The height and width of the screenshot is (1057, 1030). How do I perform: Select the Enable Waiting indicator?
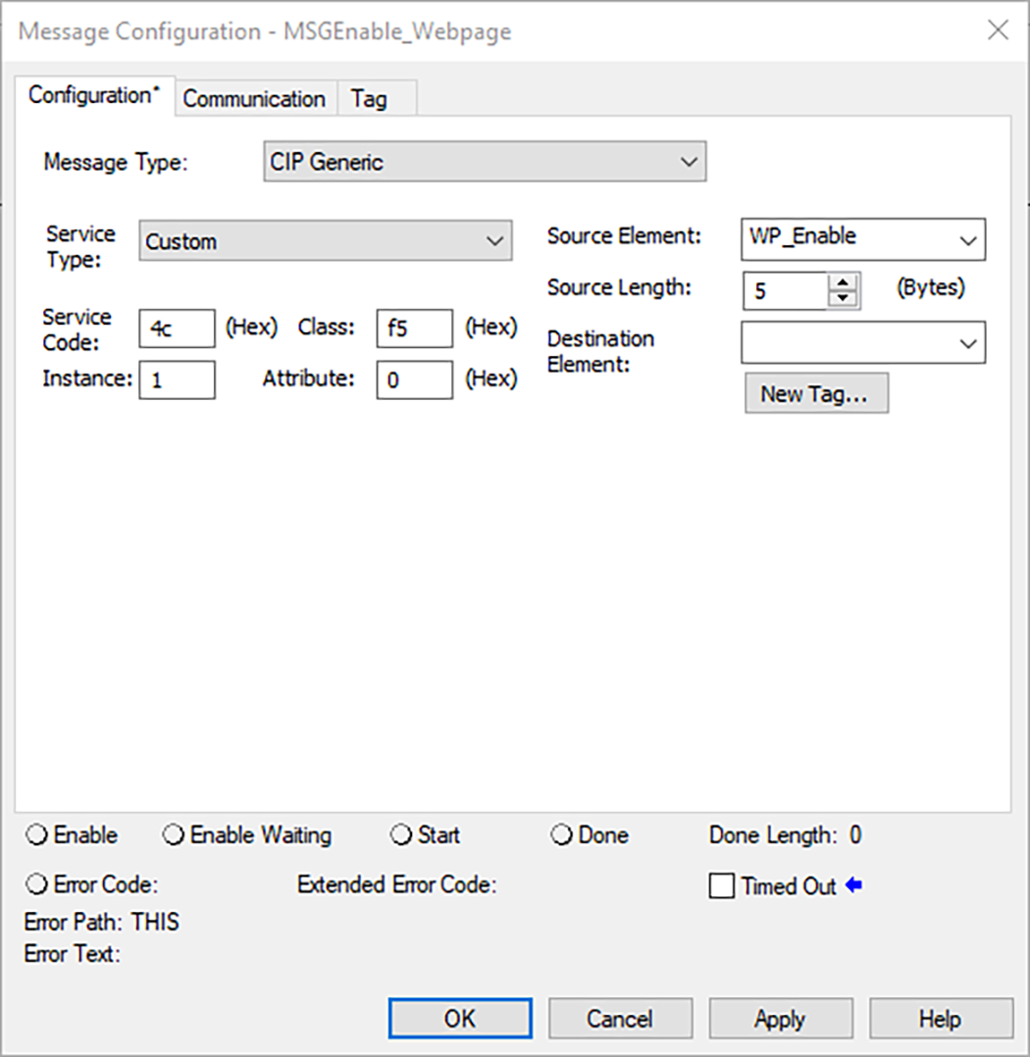[174, 835]
